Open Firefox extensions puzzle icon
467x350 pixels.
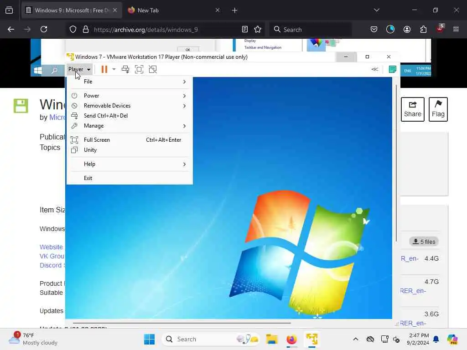[x=423, y=29]
